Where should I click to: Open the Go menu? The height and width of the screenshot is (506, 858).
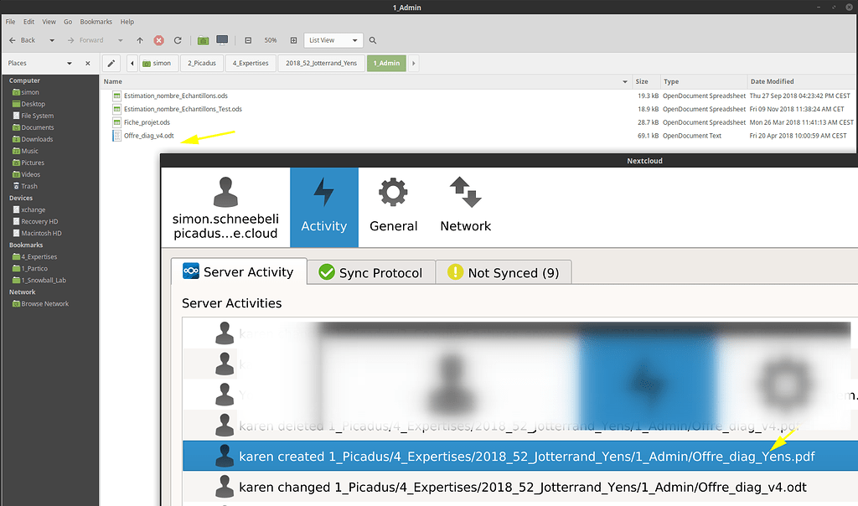point(68,22)
